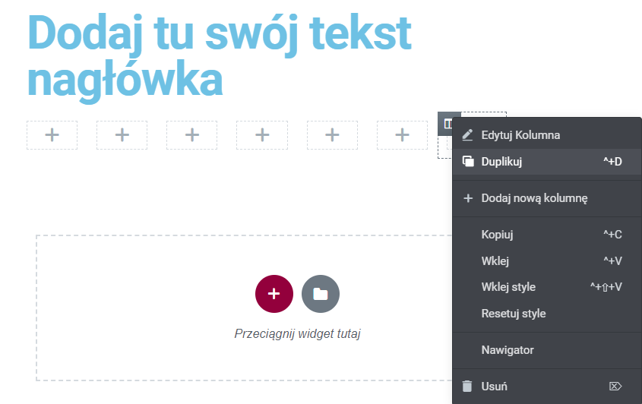The image size is (642, 404).
Task: Click the plus icon in the fifth empty column
Action: point(331,135)
